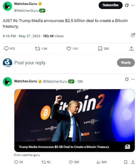Open Grok icon beside Subscribe button

click(x=127, y=5)
